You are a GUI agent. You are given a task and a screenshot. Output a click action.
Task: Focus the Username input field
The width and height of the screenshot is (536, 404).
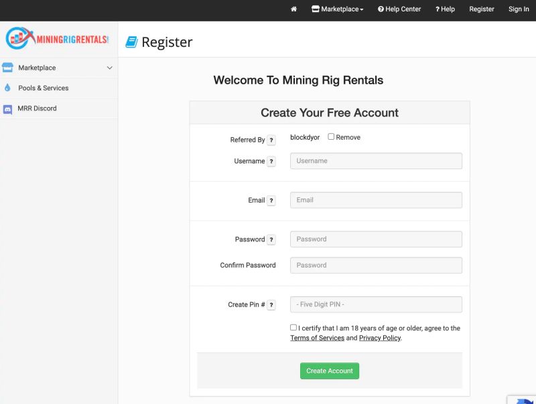(376, 161)
